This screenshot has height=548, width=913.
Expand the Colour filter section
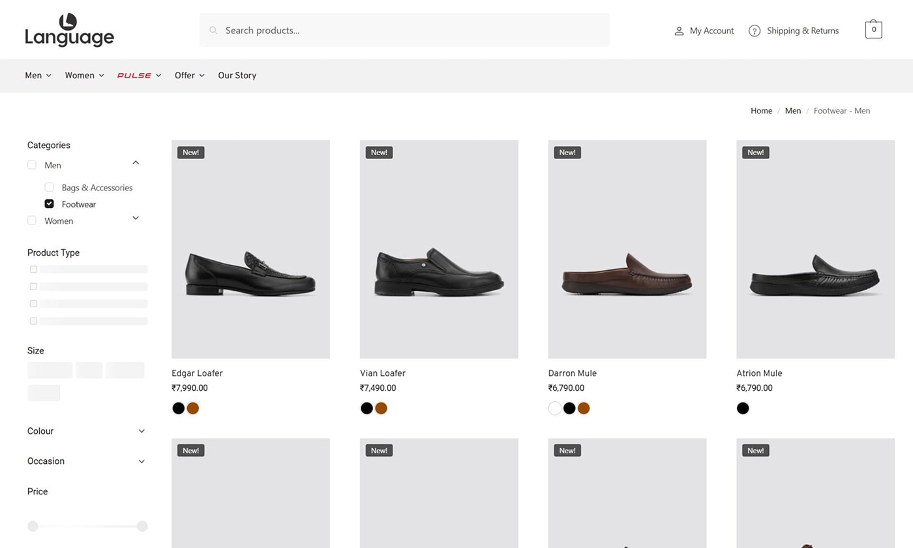point(142,431)
